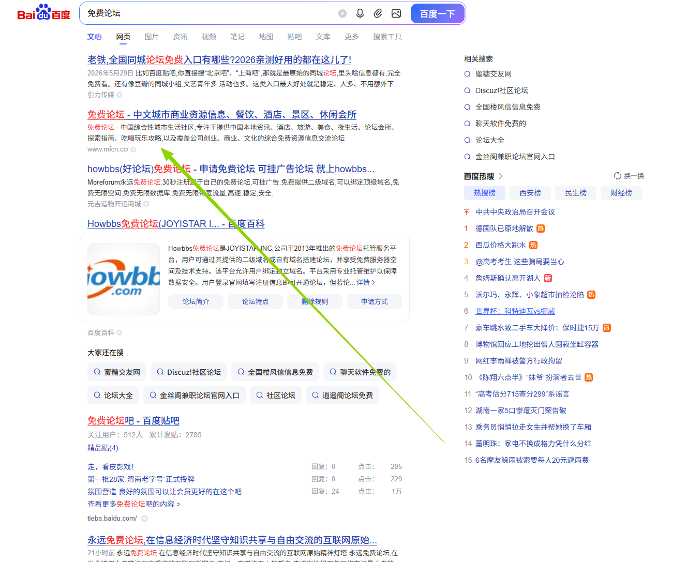The height and width of the screenshot is (562, 687).
Task: Switch to the 笔记 tab
Action: (x=237, y=37)
